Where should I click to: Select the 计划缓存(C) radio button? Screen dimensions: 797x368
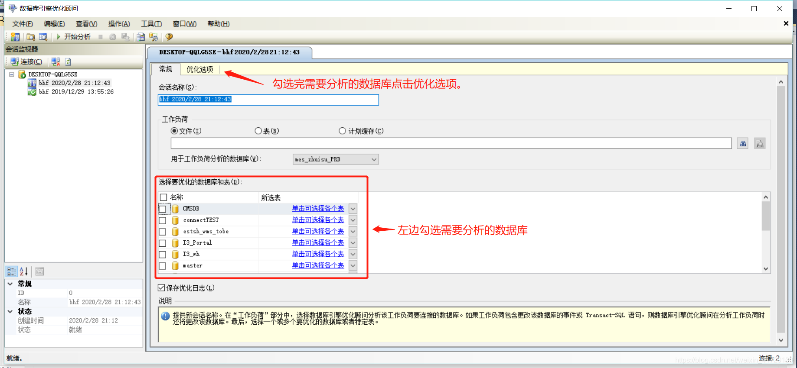[x=343, y=131]
